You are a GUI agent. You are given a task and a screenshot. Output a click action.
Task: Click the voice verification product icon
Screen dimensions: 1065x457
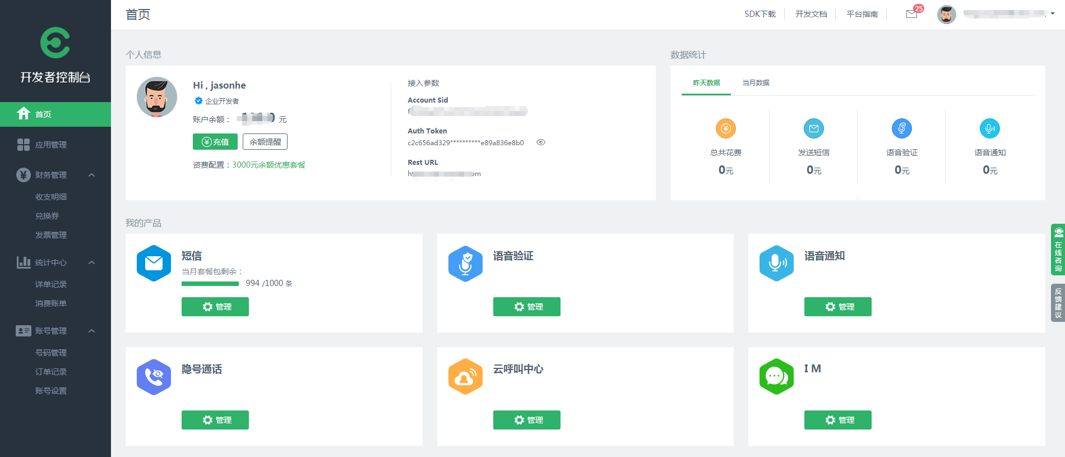[x=465, y=264]
